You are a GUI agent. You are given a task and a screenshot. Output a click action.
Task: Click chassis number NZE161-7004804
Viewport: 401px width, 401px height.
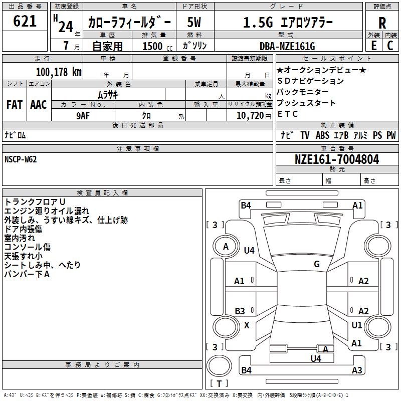coord(337,159)
